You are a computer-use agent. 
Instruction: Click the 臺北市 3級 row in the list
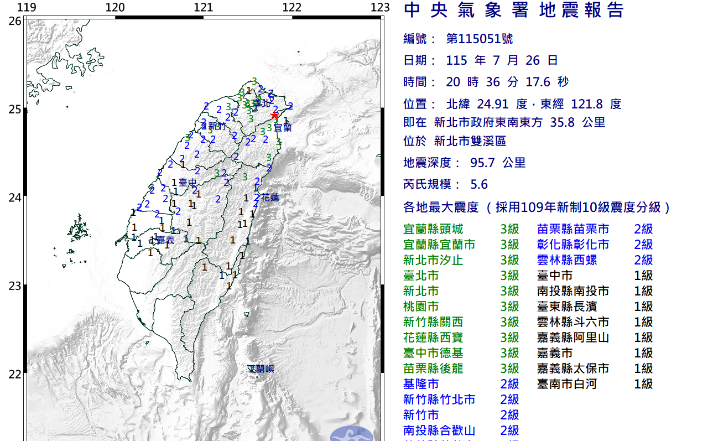[461, 276]
